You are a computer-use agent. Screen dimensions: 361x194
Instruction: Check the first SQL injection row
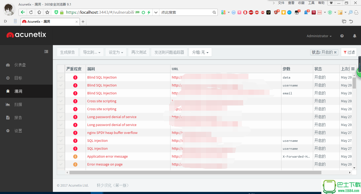[x=61, y=140]
